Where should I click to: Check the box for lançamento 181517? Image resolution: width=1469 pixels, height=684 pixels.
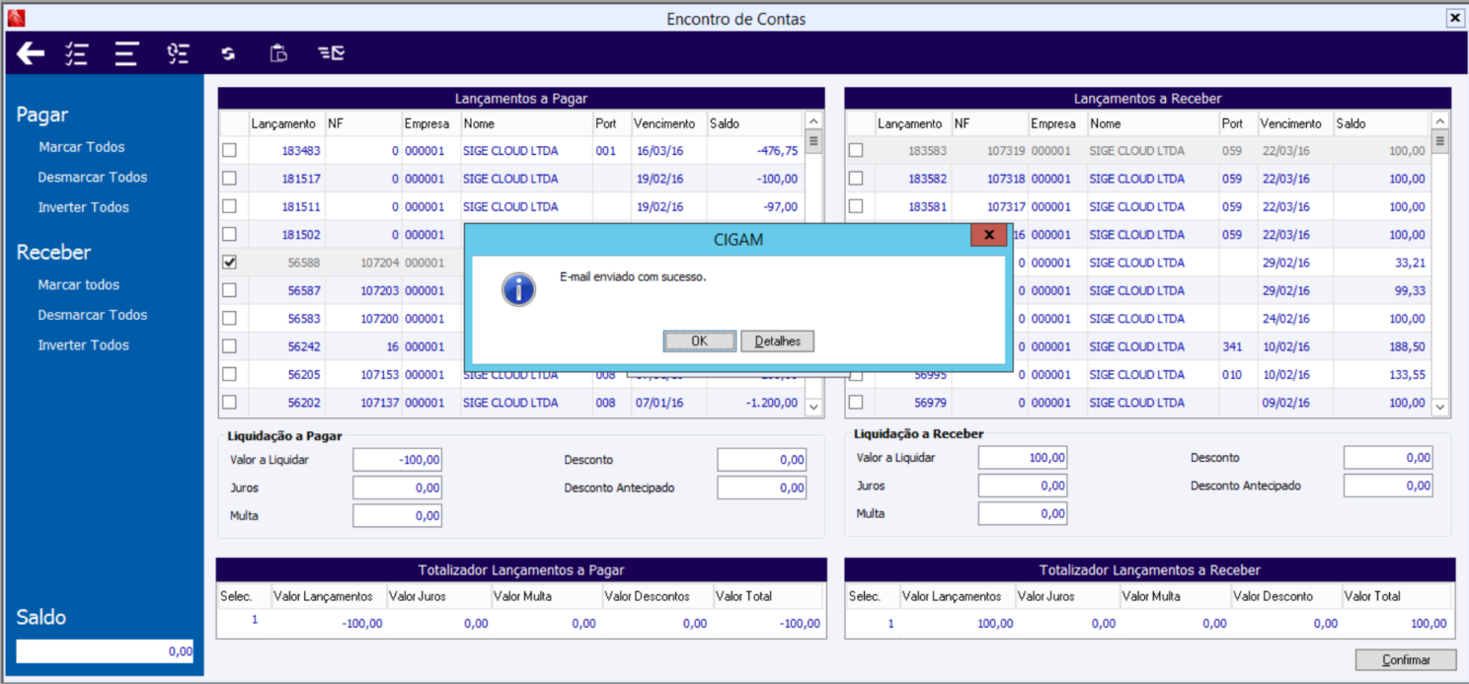coord(229,179)
